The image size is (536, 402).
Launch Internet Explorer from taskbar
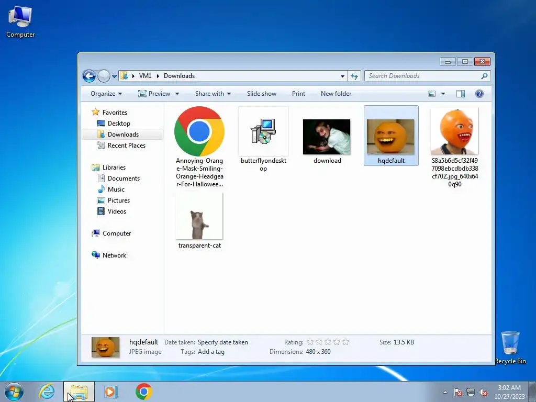pos(47,392)
